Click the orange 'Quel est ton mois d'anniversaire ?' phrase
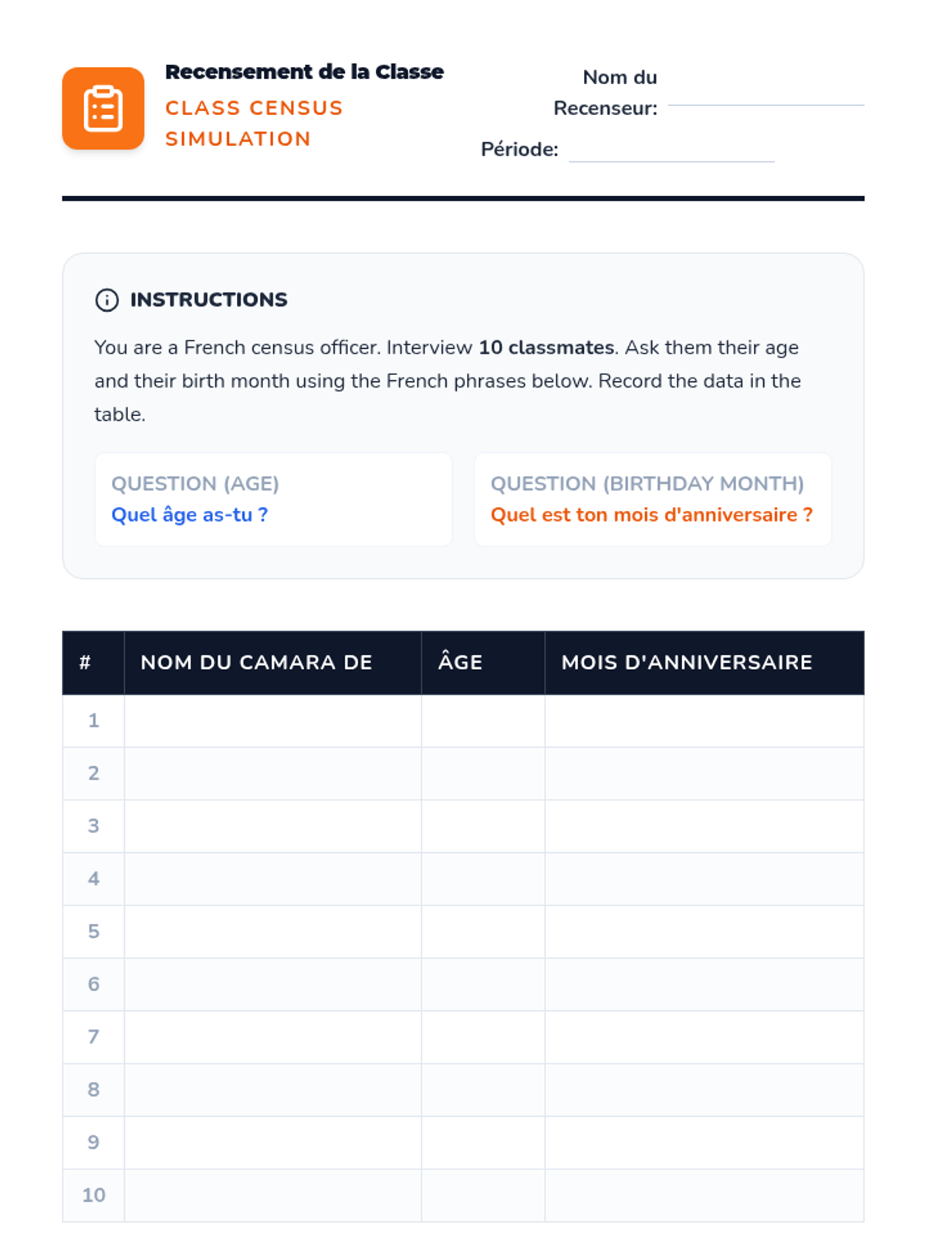This screenshot has width=926, height=1235. coord(651,515)
